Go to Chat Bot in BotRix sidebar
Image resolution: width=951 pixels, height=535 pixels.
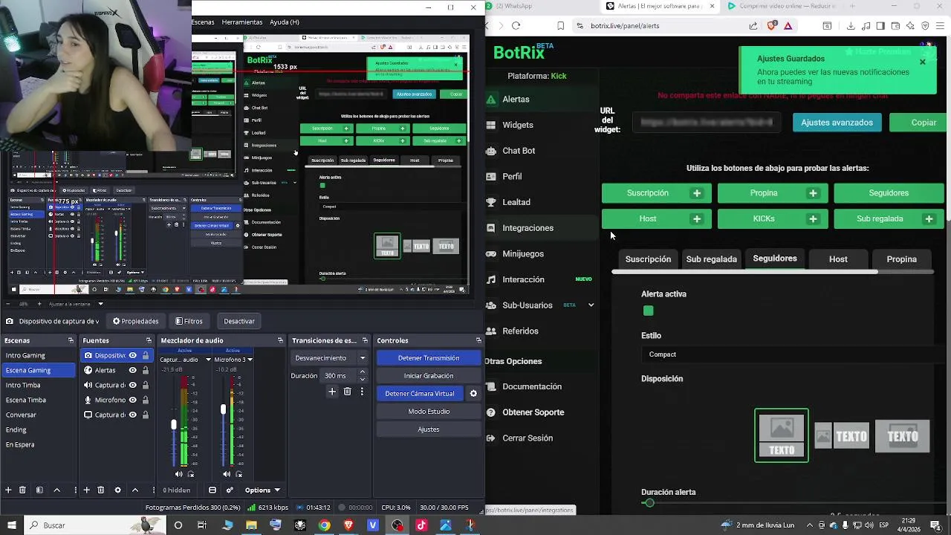pos(519,150)
